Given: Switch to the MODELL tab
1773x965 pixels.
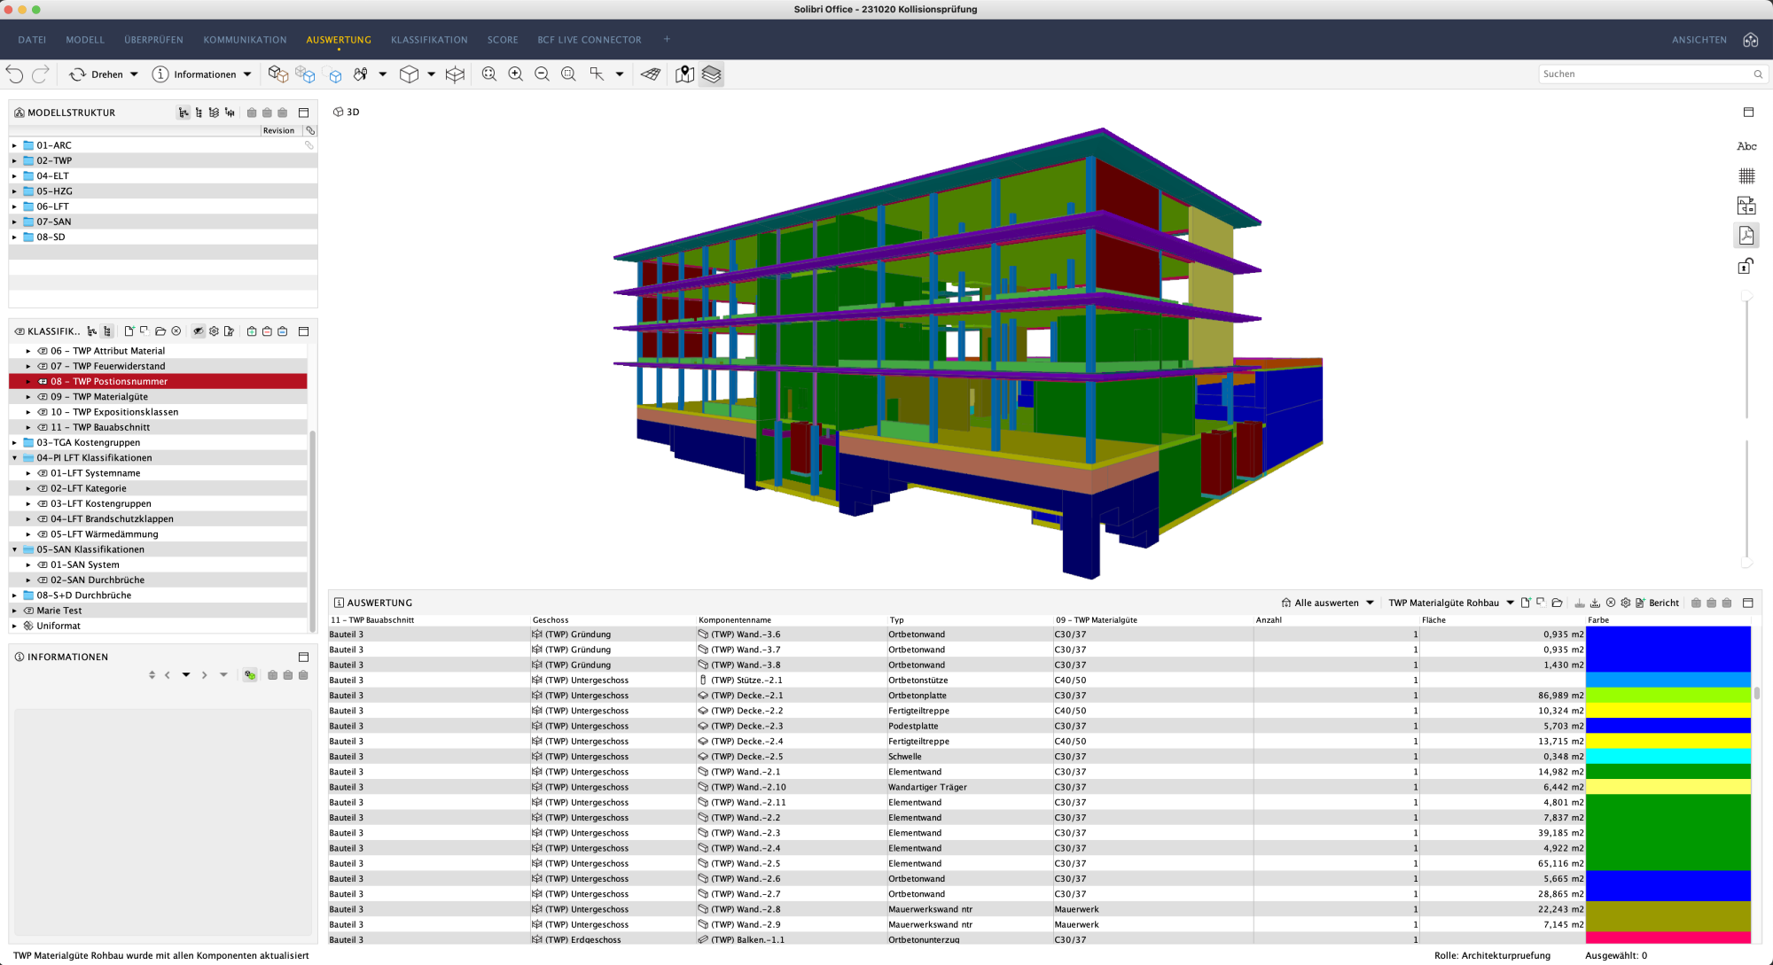Looking at the screenshot, I should (85, 40).
